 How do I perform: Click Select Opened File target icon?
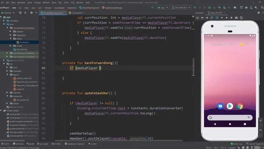(20, 13)
